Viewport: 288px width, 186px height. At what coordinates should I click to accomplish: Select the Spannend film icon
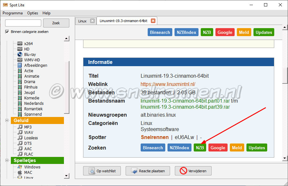pos(19,114)
